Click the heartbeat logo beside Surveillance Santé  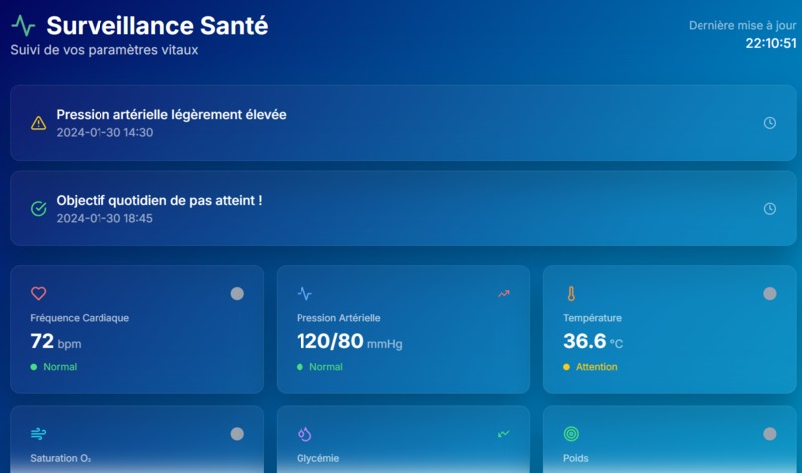point(23,25)
